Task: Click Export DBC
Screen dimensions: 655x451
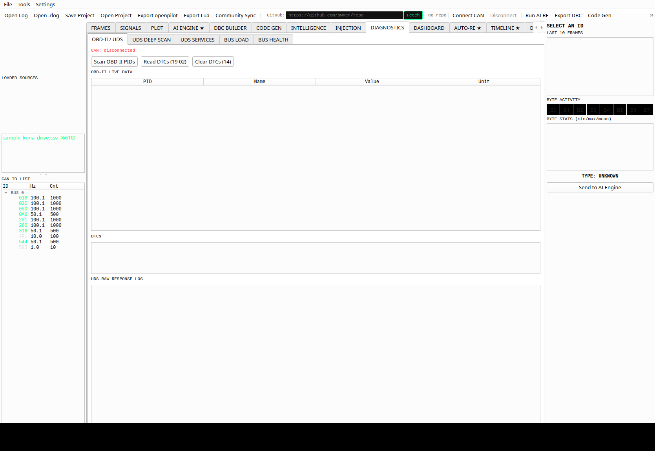Action: click(x=568, y=15)
